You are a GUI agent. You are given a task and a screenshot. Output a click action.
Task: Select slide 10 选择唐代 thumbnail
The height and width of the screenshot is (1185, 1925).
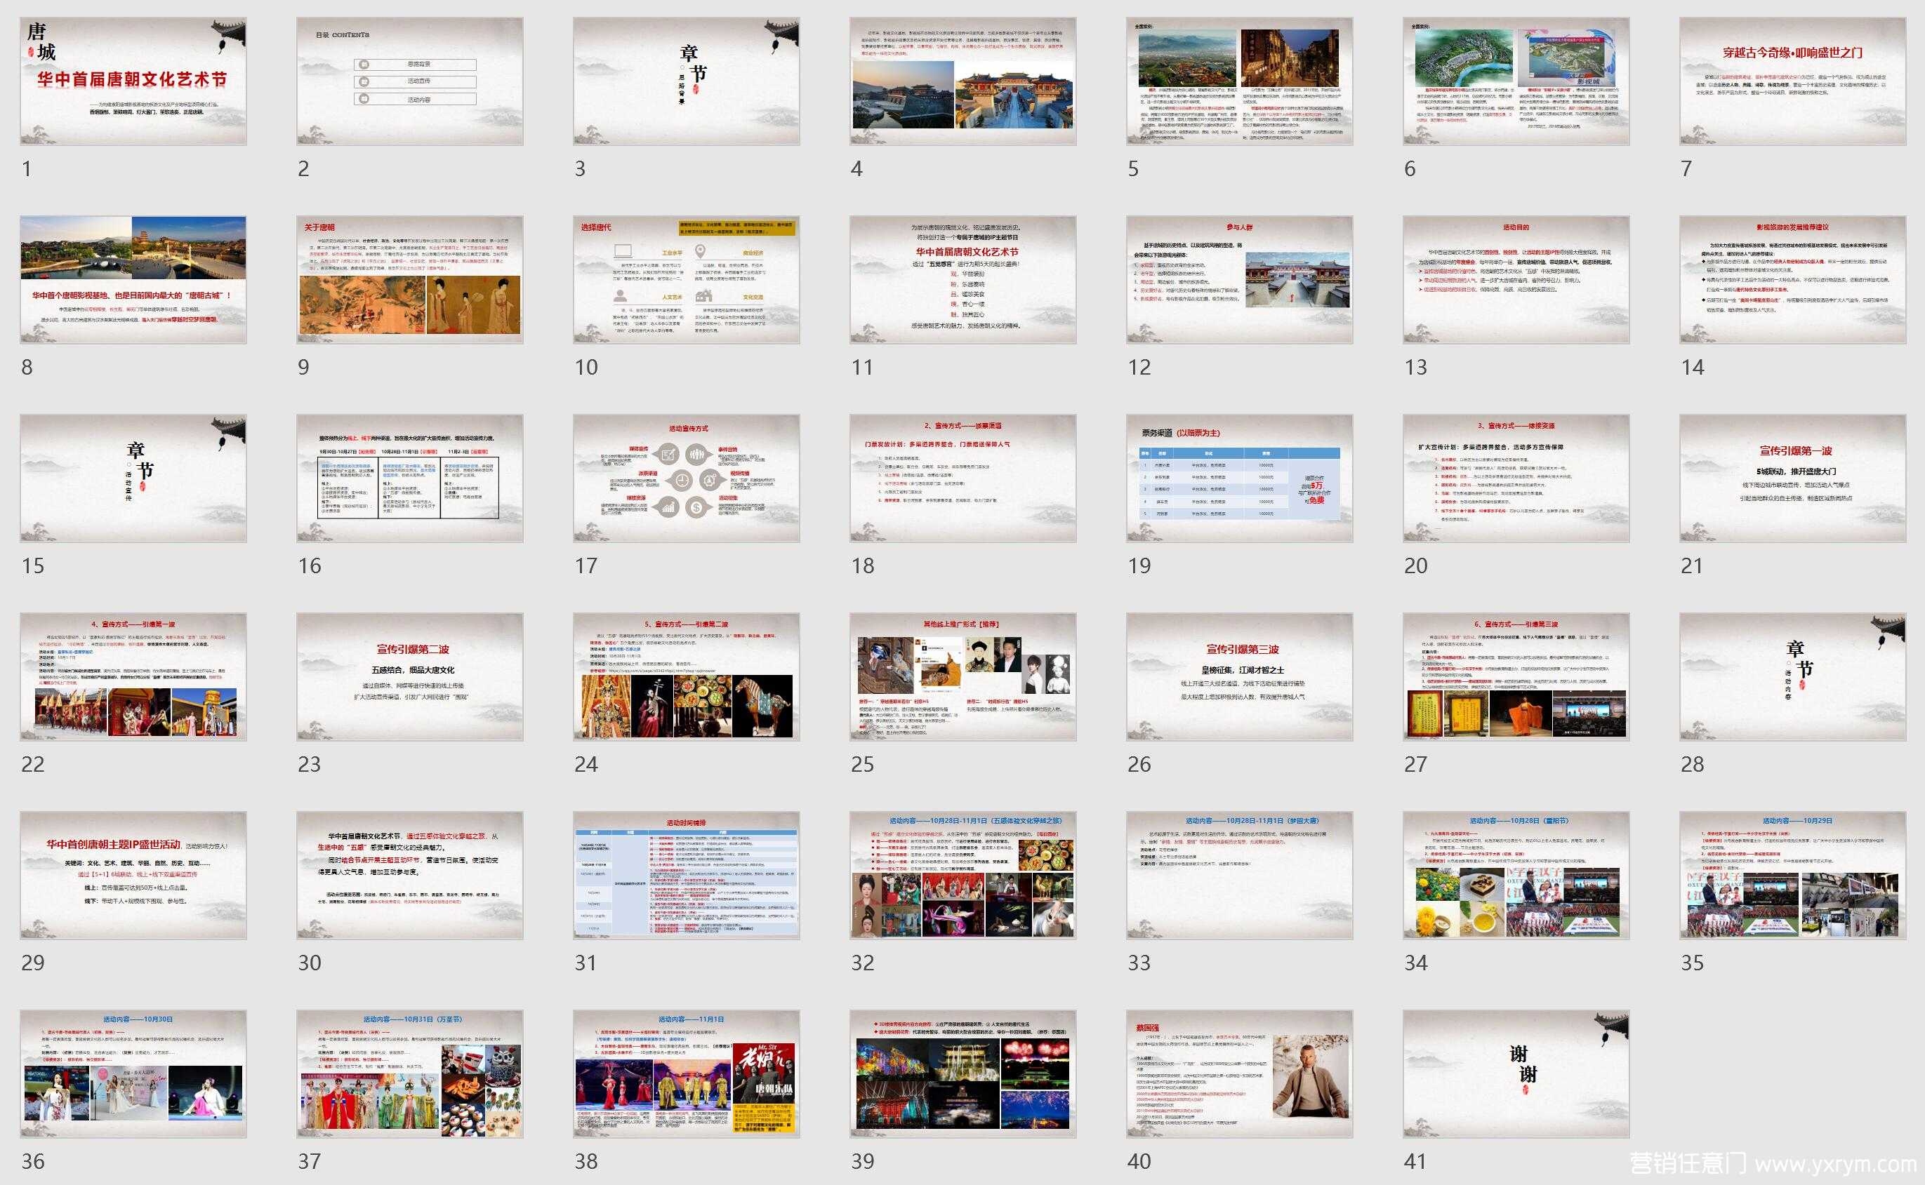pyautogui.click(x=686, y=280)
